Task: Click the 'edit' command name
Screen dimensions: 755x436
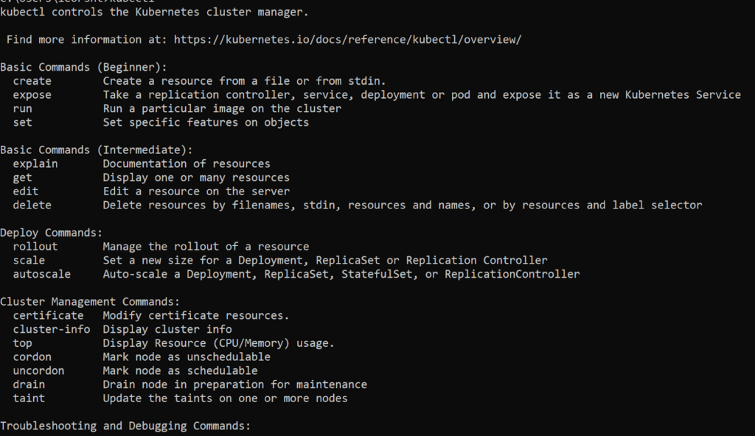Action: pos(26,191)
